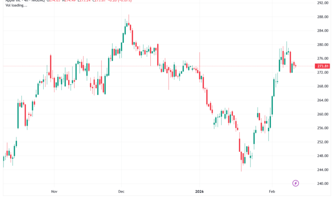334x201 pixels.
Task: Click the 244.00 price scale label
Action: click(322, 170)
